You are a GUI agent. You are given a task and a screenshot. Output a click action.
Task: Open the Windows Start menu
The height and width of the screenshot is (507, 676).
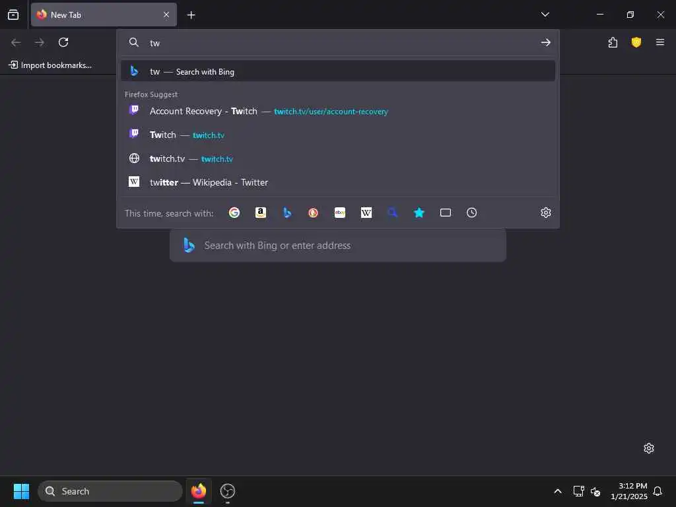click(21, 491)
